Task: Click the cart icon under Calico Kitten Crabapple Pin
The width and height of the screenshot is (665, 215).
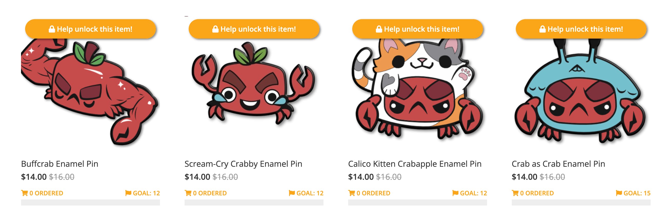Action: click(351, 193)
